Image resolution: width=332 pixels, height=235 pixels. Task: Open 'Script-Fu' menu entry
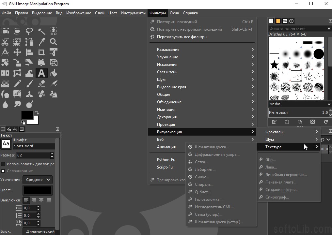[167, 167]
